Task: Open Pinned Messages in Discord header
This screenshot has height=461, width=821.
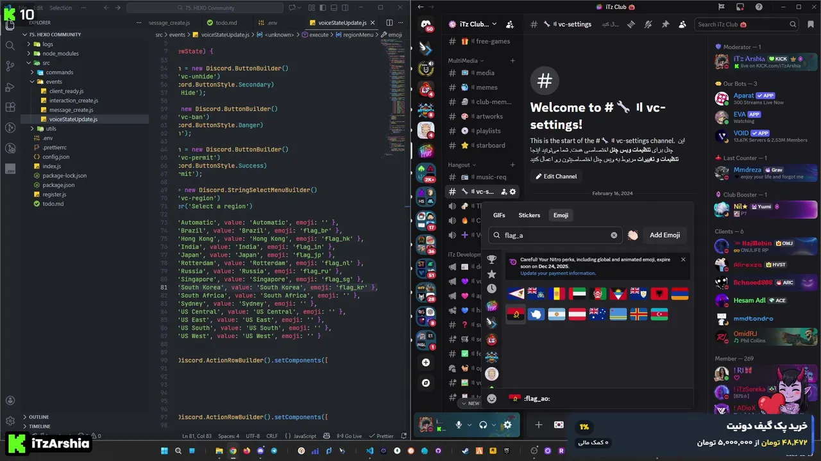Action: [x=665, y=24]
